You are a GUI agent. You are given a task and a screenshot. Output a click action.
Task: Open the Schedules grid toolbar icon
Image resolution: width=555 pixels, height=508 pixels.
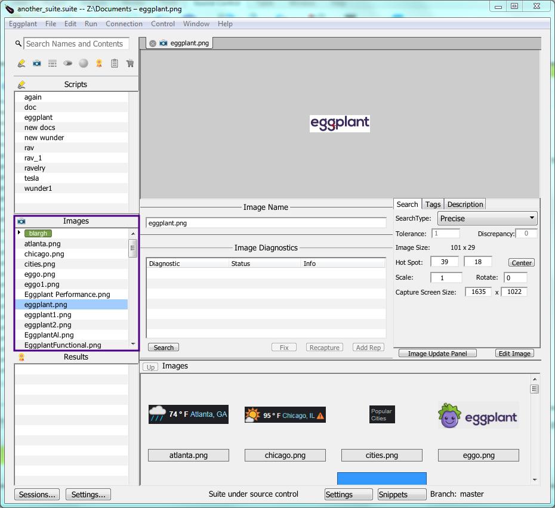53,63
